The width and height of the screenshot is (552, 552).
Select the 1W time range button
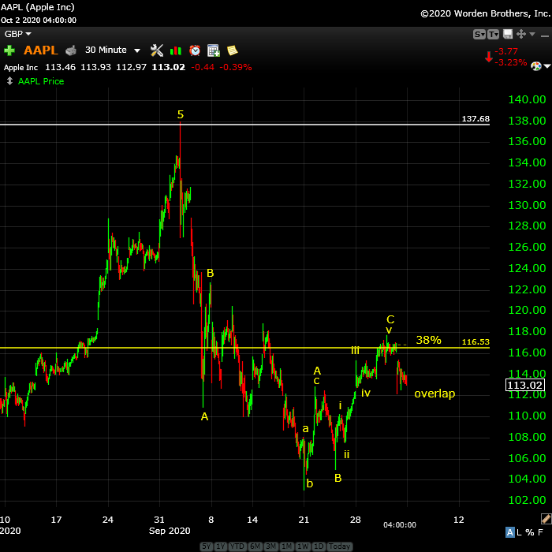click(x=303, y=546)
